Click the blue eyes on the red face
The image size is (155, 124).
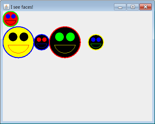(11, 16)
